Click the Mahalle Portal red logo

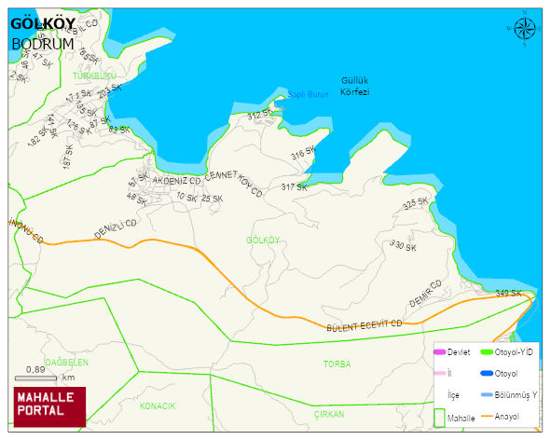pyautogui.click(x=49, y=406)
